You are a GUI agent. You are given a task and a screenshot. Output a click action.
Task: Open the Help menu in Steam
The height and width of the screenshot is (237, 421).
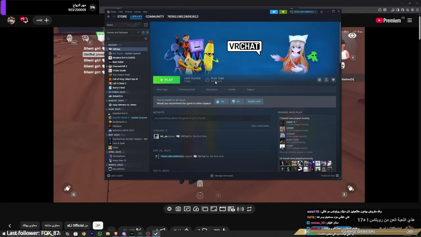point(145,12)
